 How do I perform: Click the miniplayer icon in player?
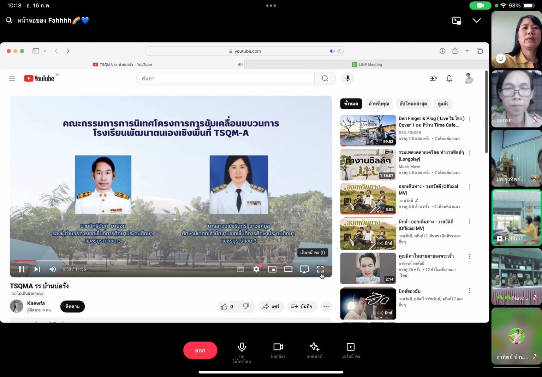[272, 269]
